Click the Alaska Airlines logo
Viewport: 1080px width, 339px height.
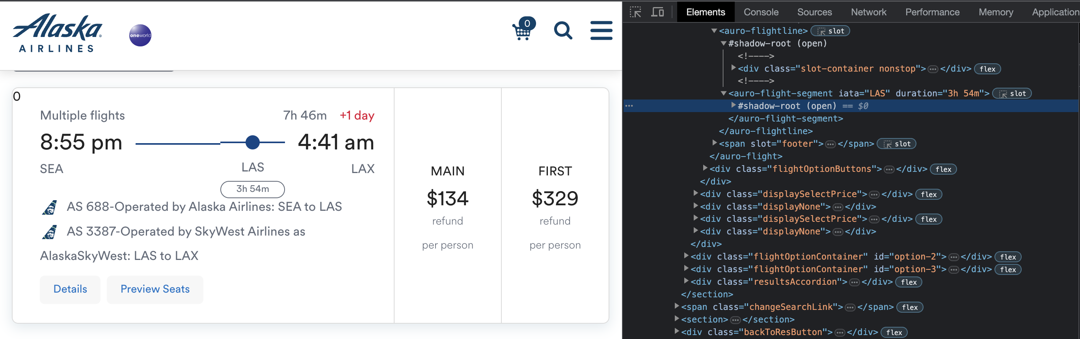click(x=58, y=33)
